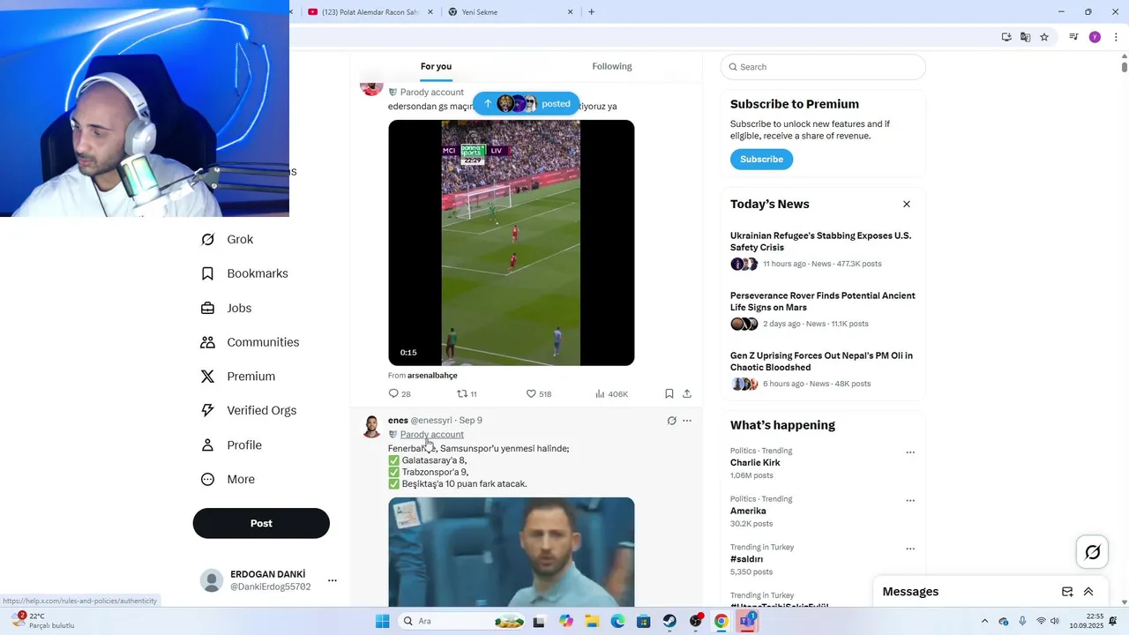
Task: Click Grok explain icon on enes post
Action: [x=671, y=421]
